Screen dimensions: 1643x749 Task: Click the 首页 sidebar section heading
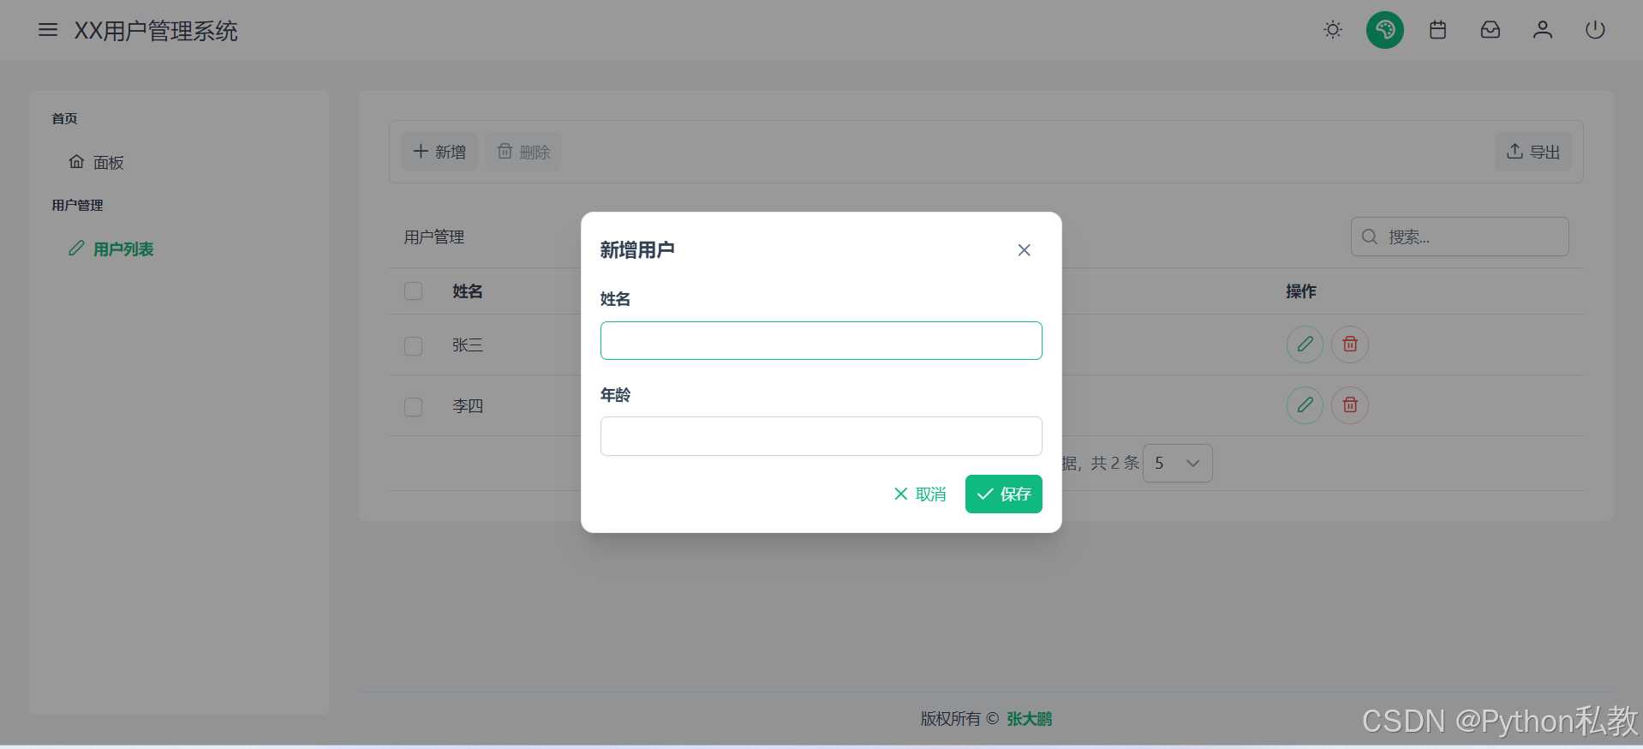click(x=64, y=118)
